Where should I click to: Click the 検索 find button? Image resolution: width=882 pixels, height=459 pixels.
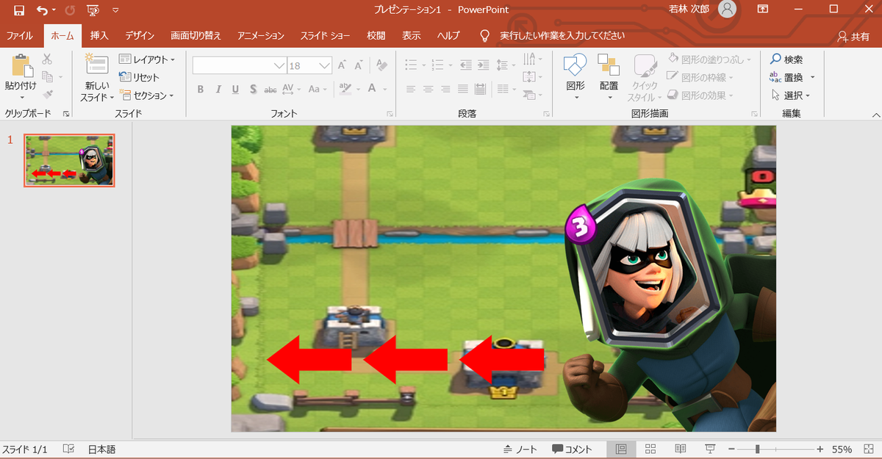786,59
